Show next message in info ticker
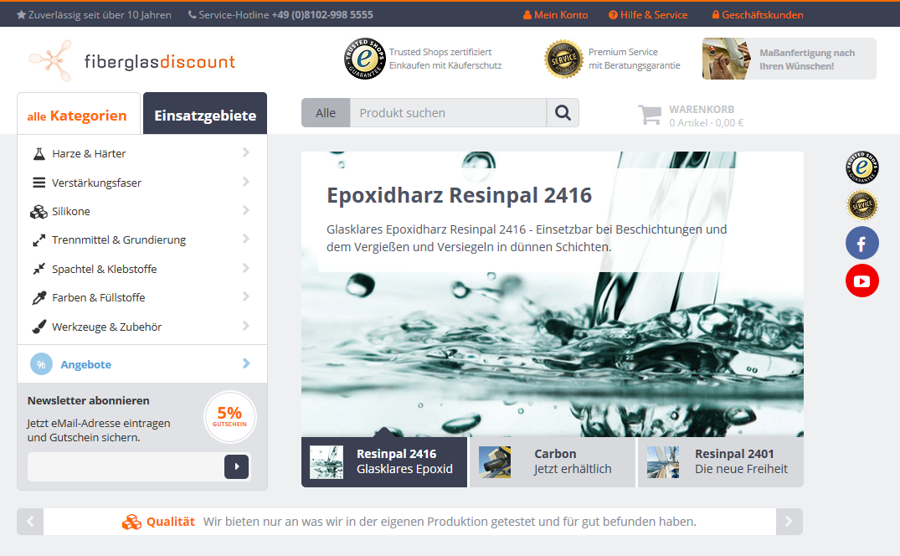The width and height of the screenshot is (900, 556). click(789, 522)
